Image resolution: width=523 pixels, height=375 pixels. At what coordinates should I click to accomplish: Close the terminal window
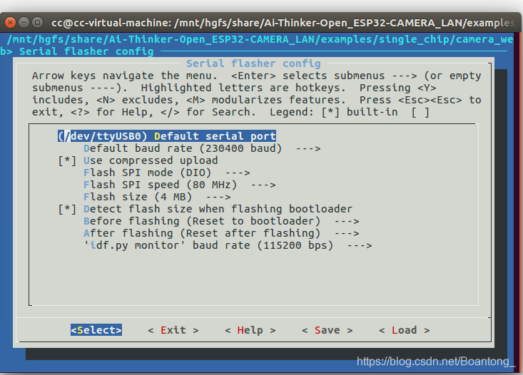pos(10,22)
